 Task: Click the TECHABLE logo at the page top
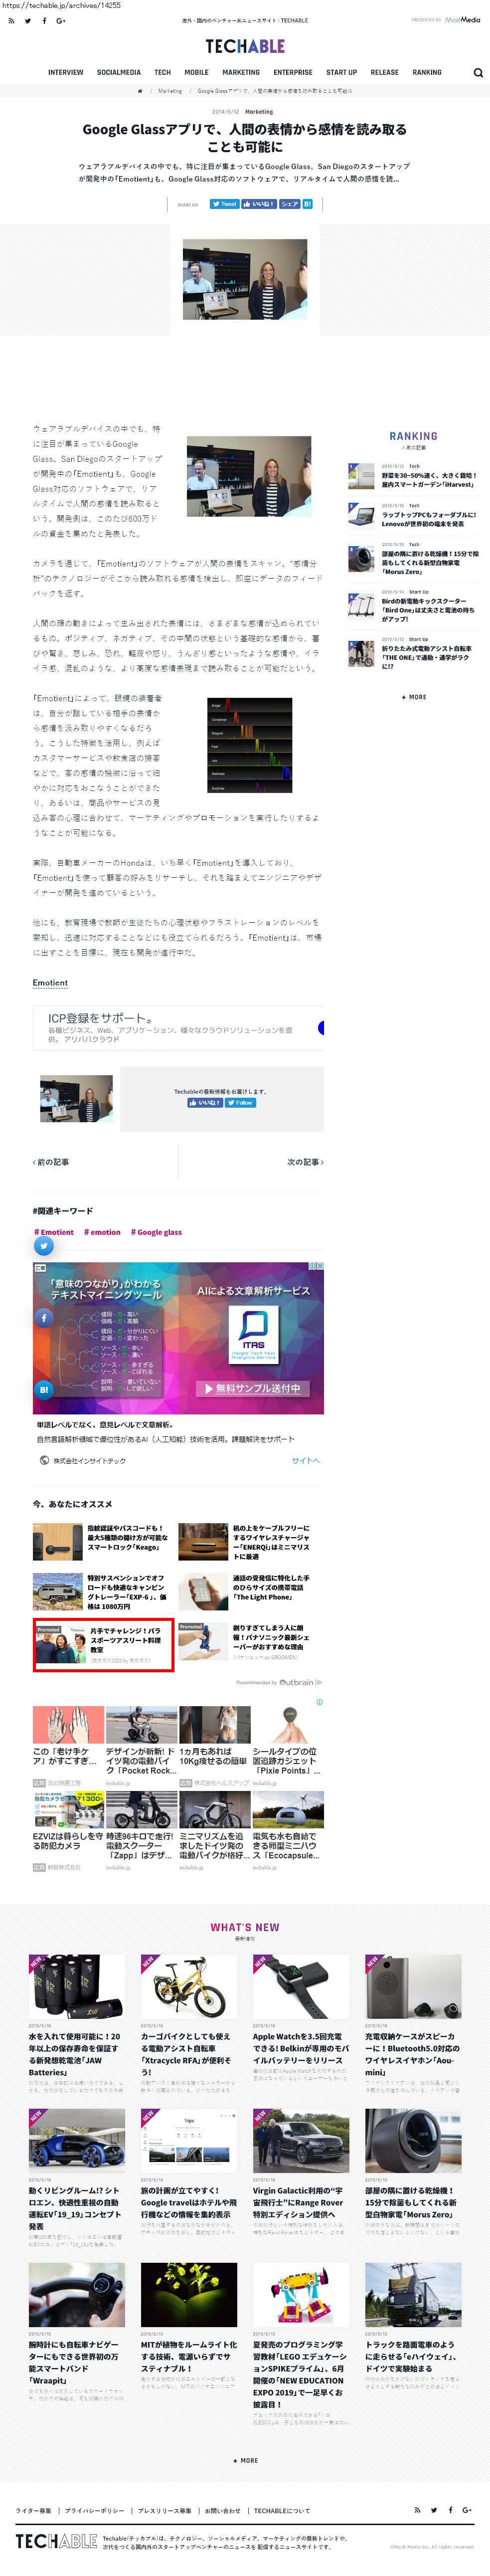[x=245, y=46]
